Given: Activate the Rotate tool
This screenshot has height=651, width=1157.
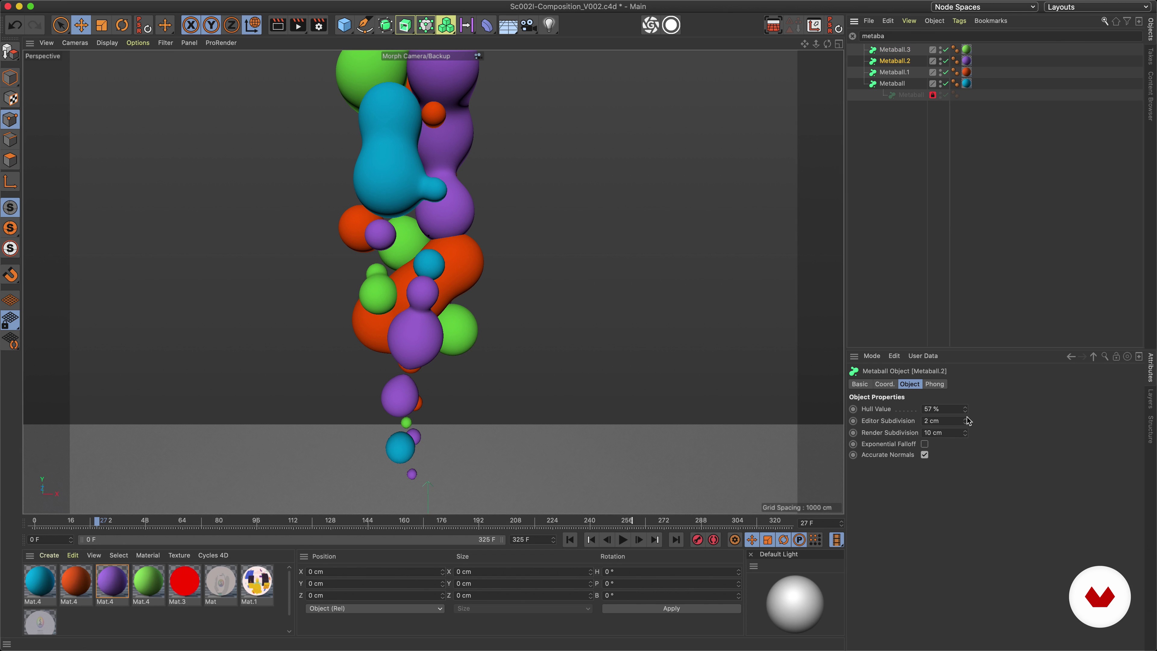Looking at the screenshot, I should [122, 25].
